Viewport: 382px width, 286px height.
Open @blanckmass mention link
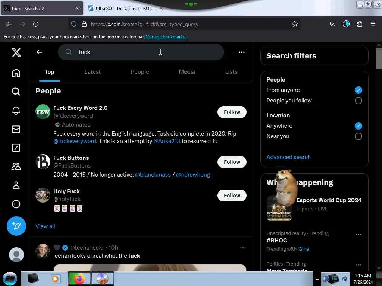(x=153, y=175)
